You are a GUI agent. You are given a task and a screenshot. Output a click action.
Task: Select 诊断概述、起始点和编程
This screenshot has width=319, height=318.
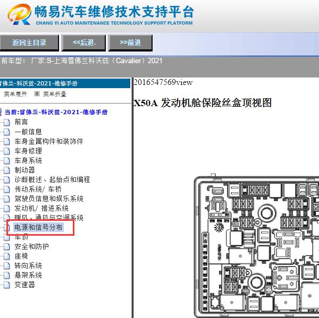52,179
